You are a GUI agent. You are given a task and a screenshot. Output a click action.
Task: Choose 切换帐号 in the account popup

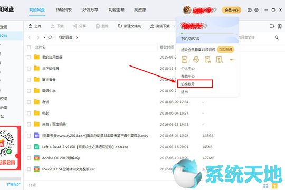pos(188,84)
